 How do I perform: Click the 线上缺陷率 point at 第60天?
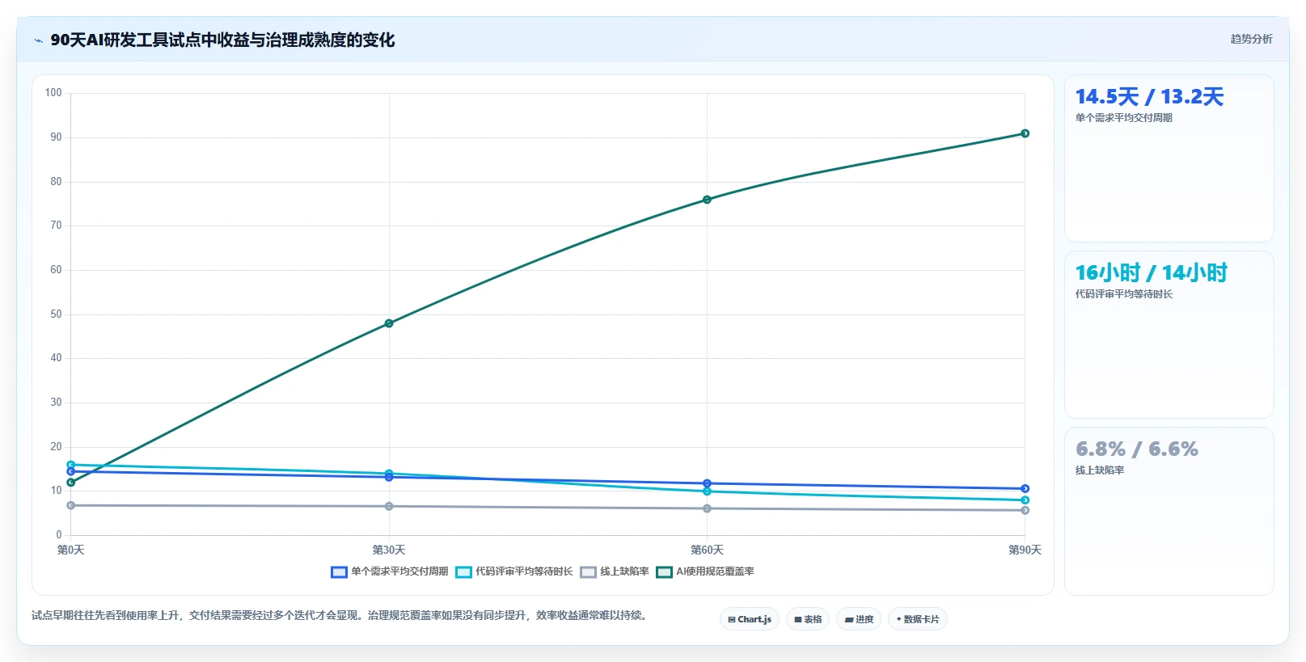pyautogui.click(x=707, y=508)
